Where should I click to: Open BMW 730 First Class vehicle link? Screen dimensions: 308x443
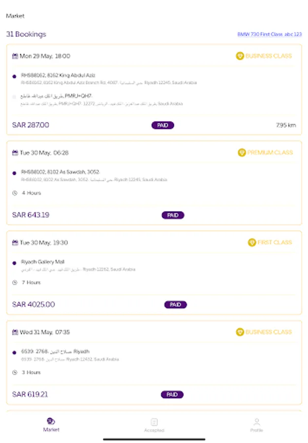[269, 34]
